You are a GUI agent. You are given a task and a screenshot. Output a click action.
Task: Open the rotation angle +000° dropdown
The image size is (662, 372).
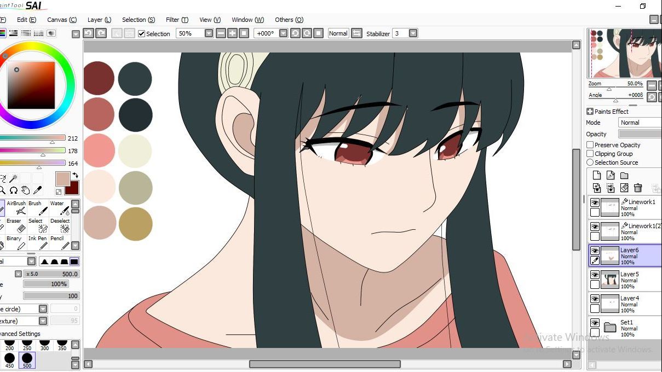pyautogui.click(x=283, y=33)
